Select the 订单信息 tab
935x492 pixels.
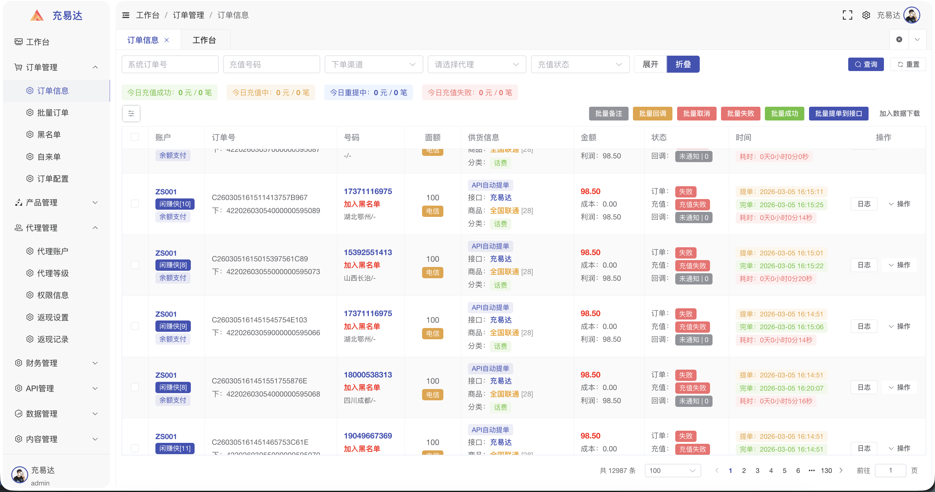pyautogui.click(x=143, y=40)
